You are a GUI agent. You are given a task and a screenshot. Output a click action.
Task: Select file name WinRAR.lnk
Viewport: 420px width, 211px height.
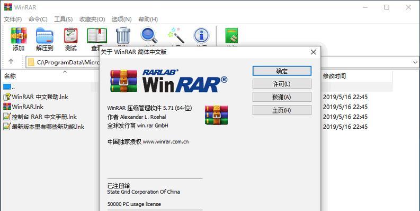[x=28, y=107]
